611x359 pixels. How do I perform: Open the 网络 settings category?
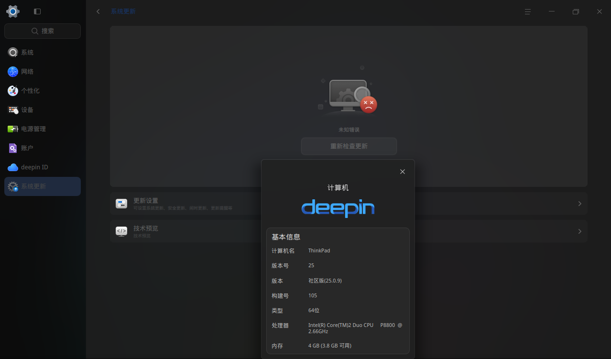coord(43,72)
